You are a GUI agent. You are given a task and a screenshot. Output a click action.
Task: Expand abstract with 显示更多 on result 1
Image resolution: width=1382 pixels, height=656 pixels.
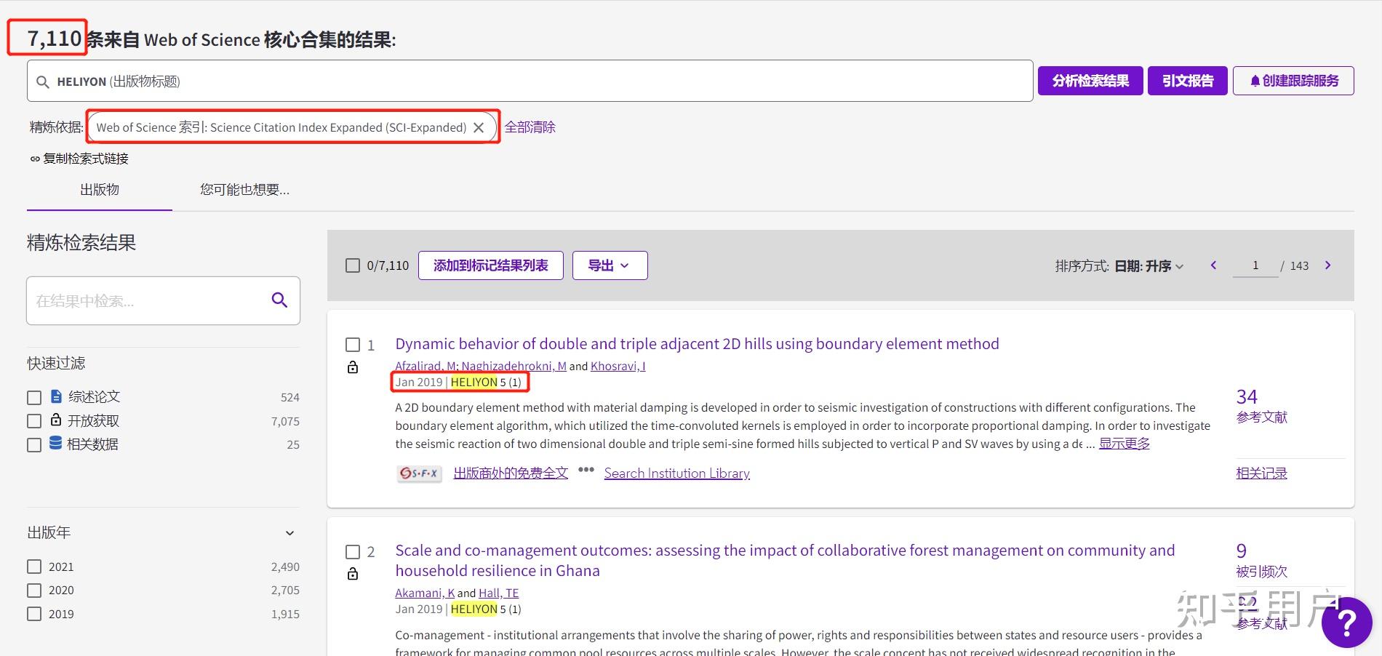[1124, 444]
